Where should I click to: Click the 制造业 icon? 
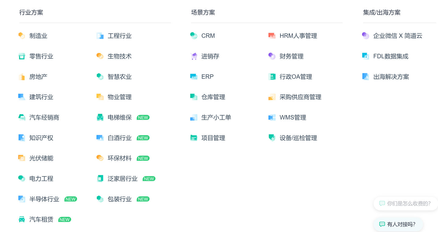pyautogui.click(x=22, y=36)
